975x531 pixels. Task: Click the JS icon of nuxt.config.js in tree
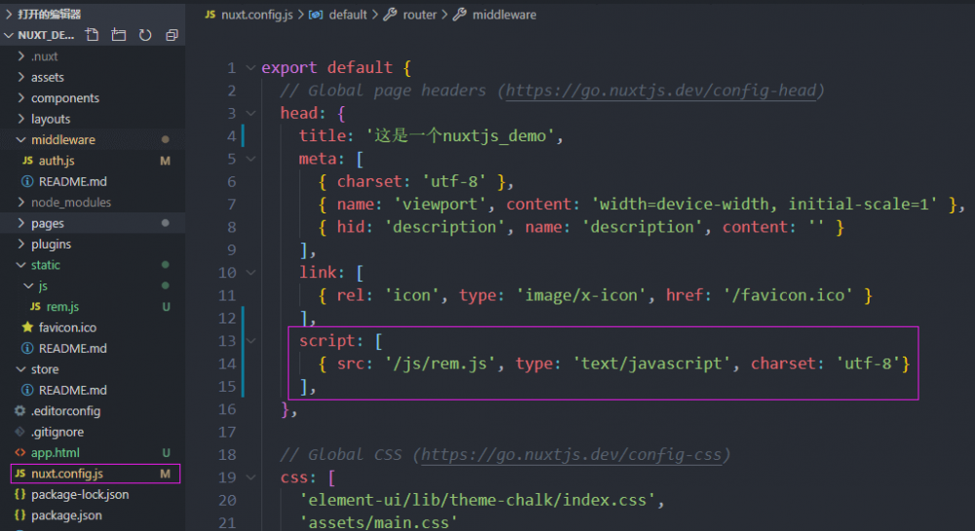click(x=19, y=474)
